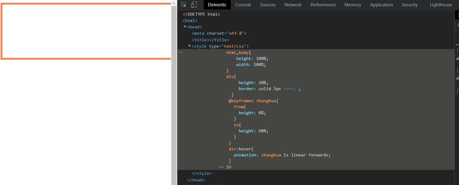Screen dimensions: 459x185
Task: Open the Application tab
Action: point(381,5)
